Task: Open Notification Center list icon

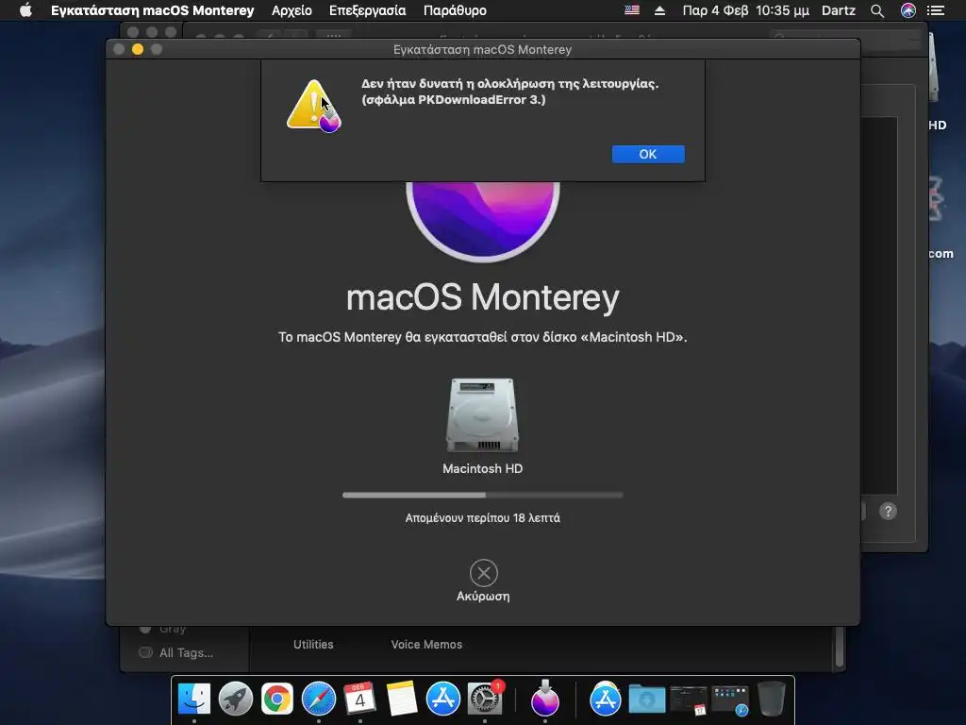Action: tap(936, 10)
